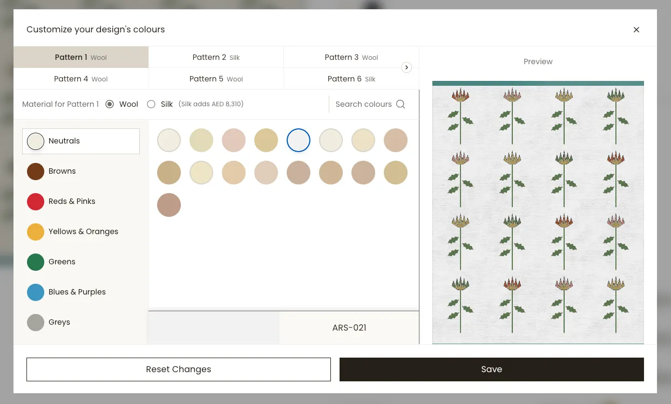Pick the second pale cream swatch in row two

[x=201, y=173]
